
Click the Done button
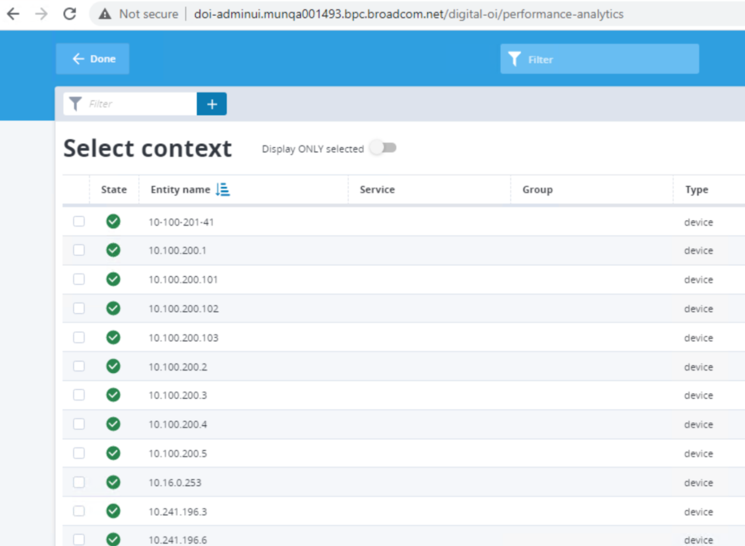(93, 59)
